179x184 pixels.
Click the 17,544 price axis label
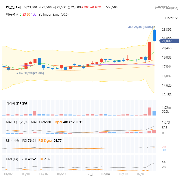click(167, 67)
